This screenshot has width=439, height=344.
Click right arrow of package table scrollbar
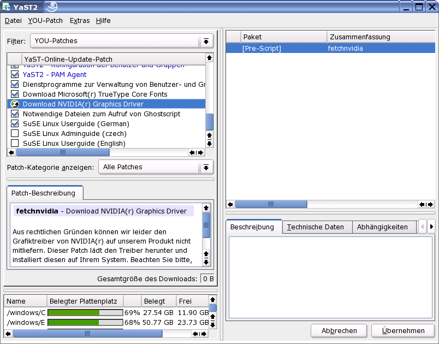pyautogui.click(x=431, y=204)
